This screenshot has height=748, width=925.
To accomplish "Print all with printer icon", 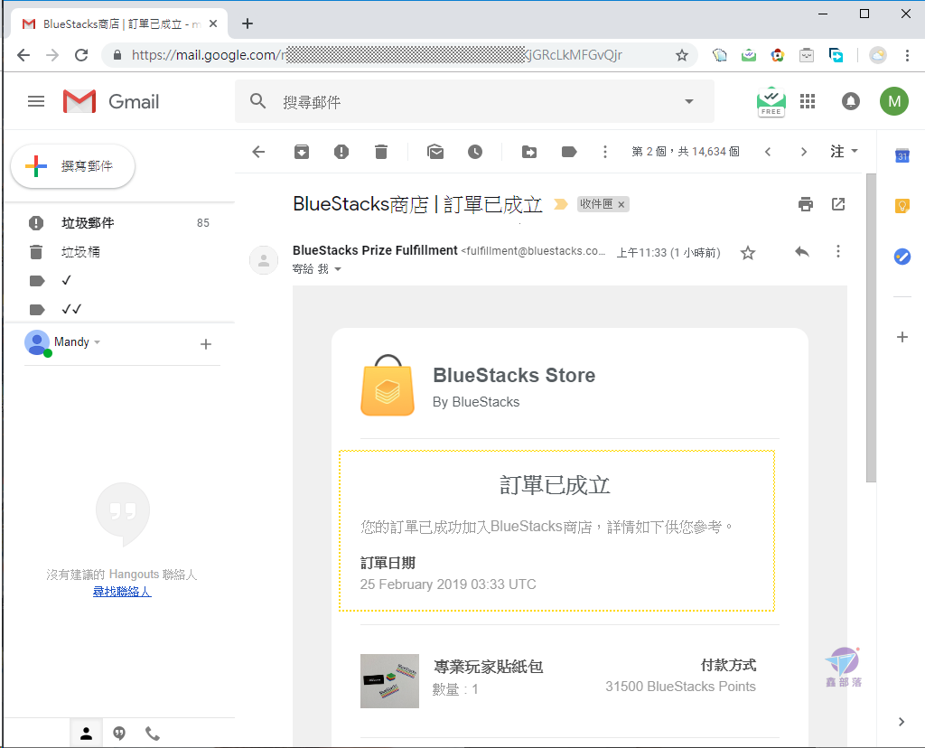I will click(x=805, y=204).
